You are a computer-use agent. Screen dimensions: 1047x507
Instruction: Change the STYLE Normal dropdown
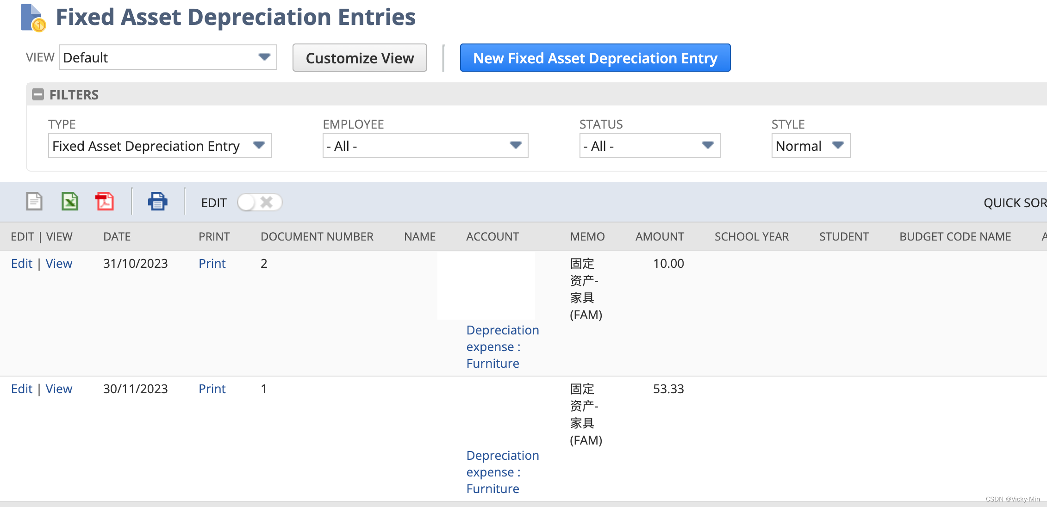(810, 146)
